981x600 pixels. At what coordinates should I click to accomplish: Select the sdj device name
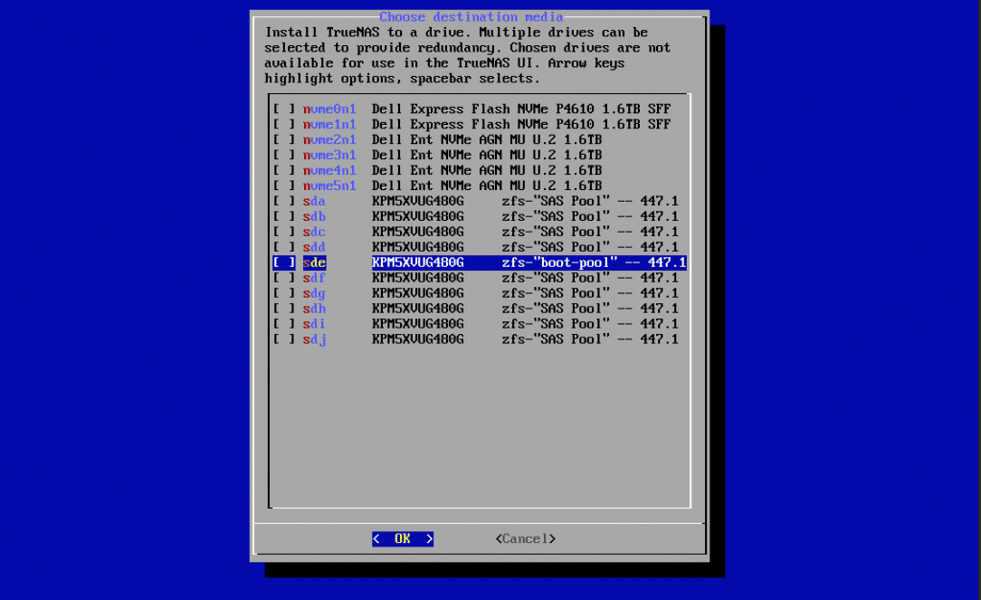314,339
